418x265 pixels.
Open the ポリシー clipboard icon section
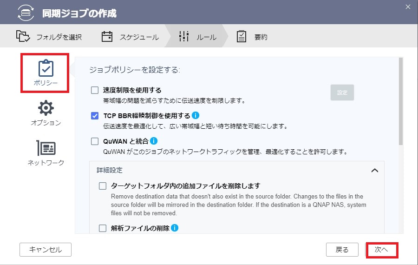pyautogui.click(x=46, y=68)
